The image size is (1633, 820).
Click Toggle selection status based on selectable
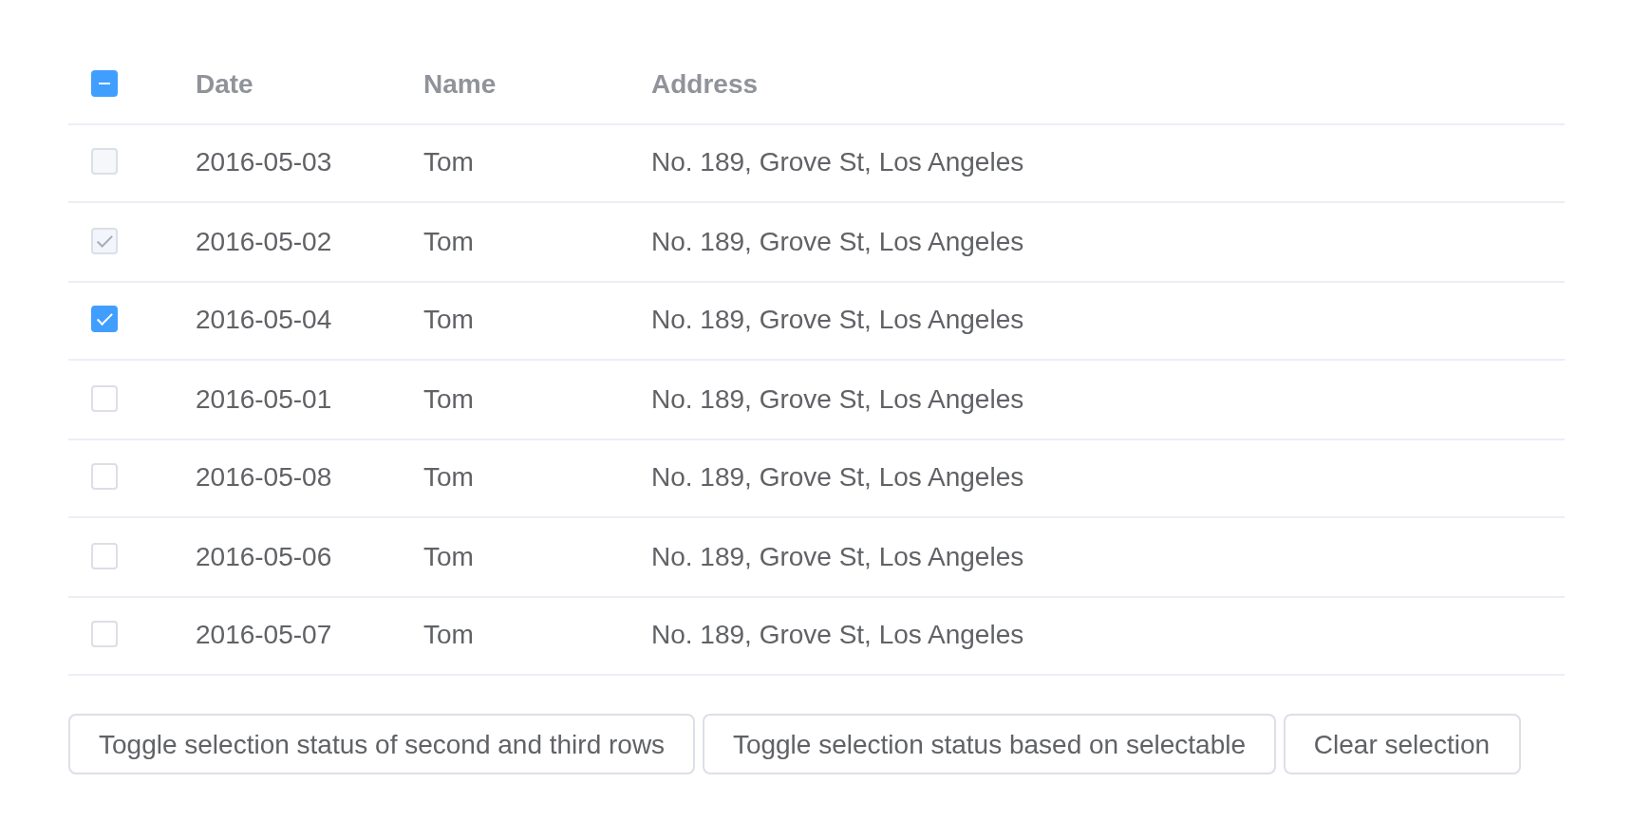989,744
